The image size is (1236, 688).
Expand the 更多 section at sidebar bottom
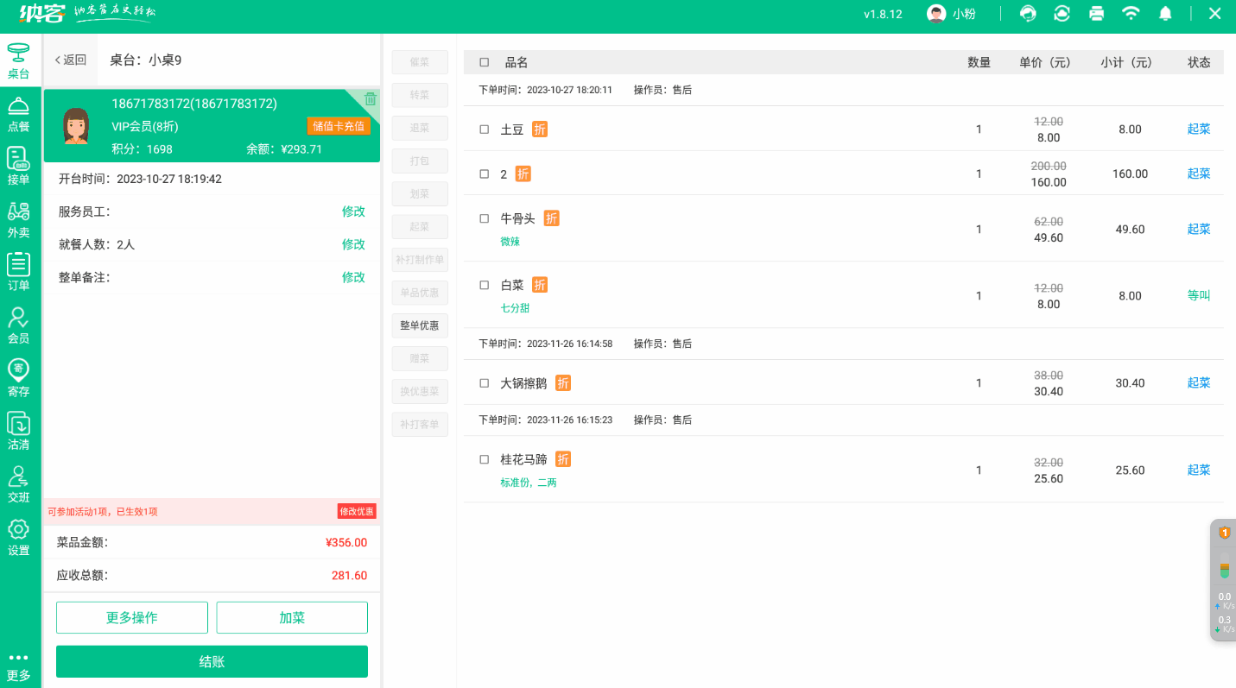tap(18, 666)
